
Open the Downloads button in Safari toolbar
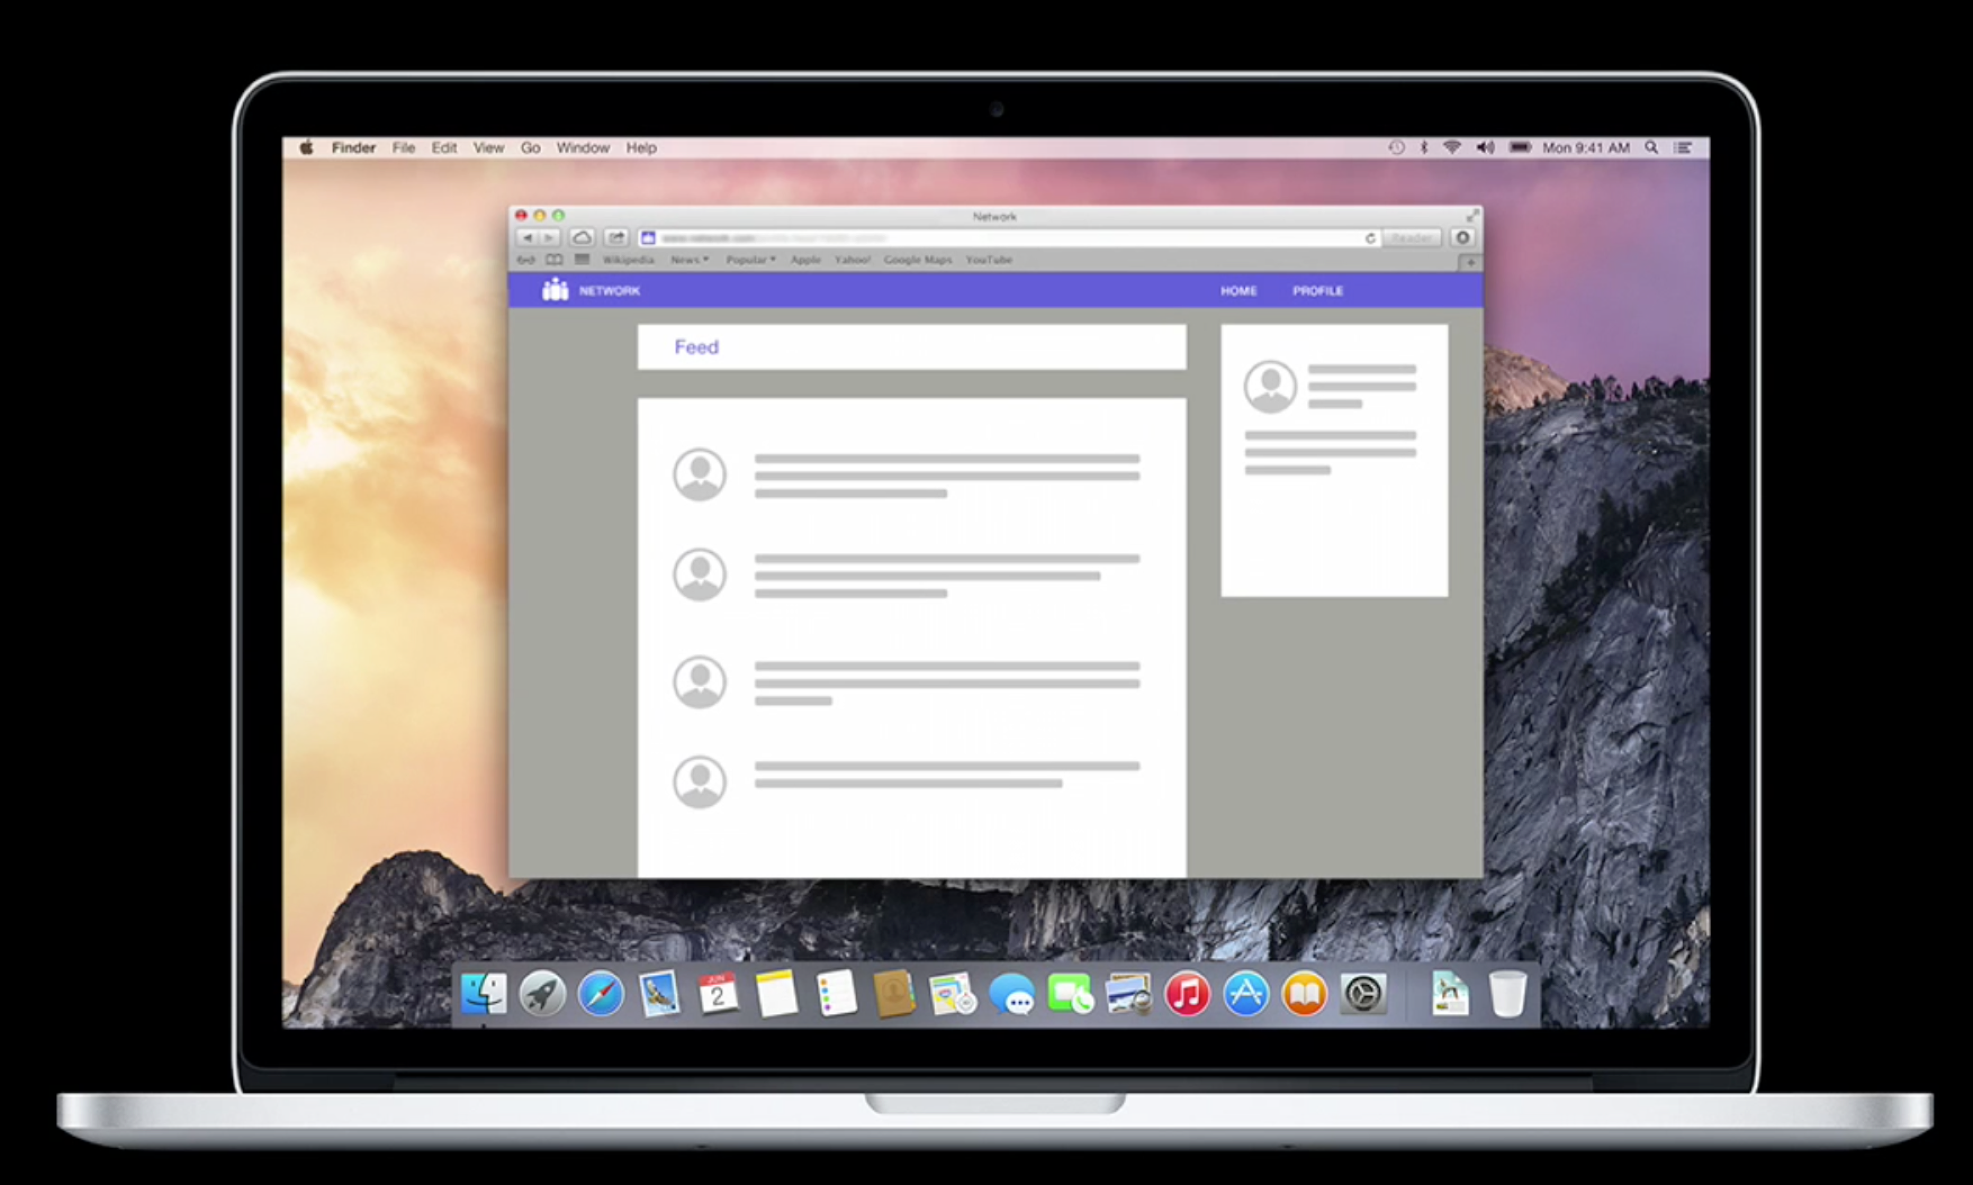[1462, 238]
